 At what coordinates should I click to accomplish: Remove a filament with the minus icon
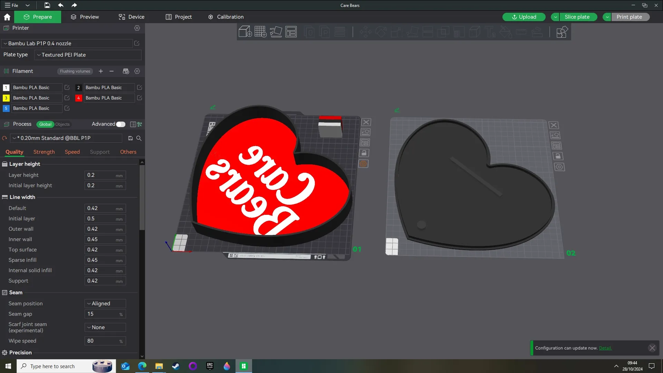112,71
